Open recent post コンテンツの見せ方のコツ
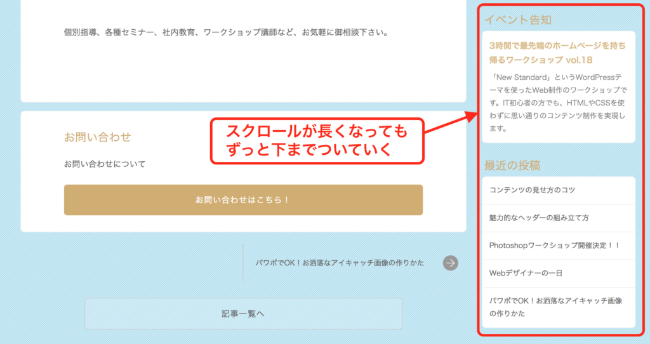 [x=532, y=190]
